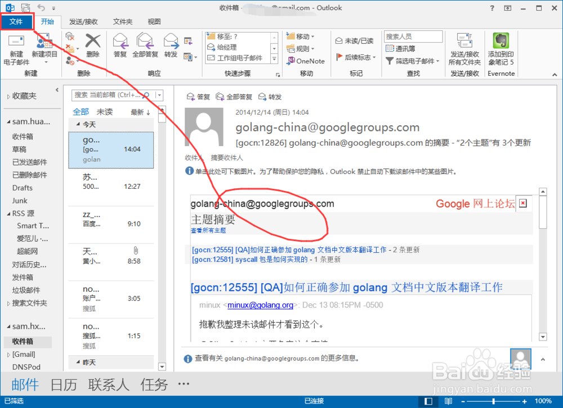Open 任务 tasks view
Screen dimensions: 563x408
tap(154, 385)
